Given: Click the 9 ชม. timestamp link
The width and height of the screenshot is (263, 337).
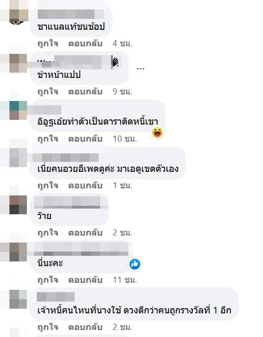Looking at the screenshot, I should pos(122,92).
